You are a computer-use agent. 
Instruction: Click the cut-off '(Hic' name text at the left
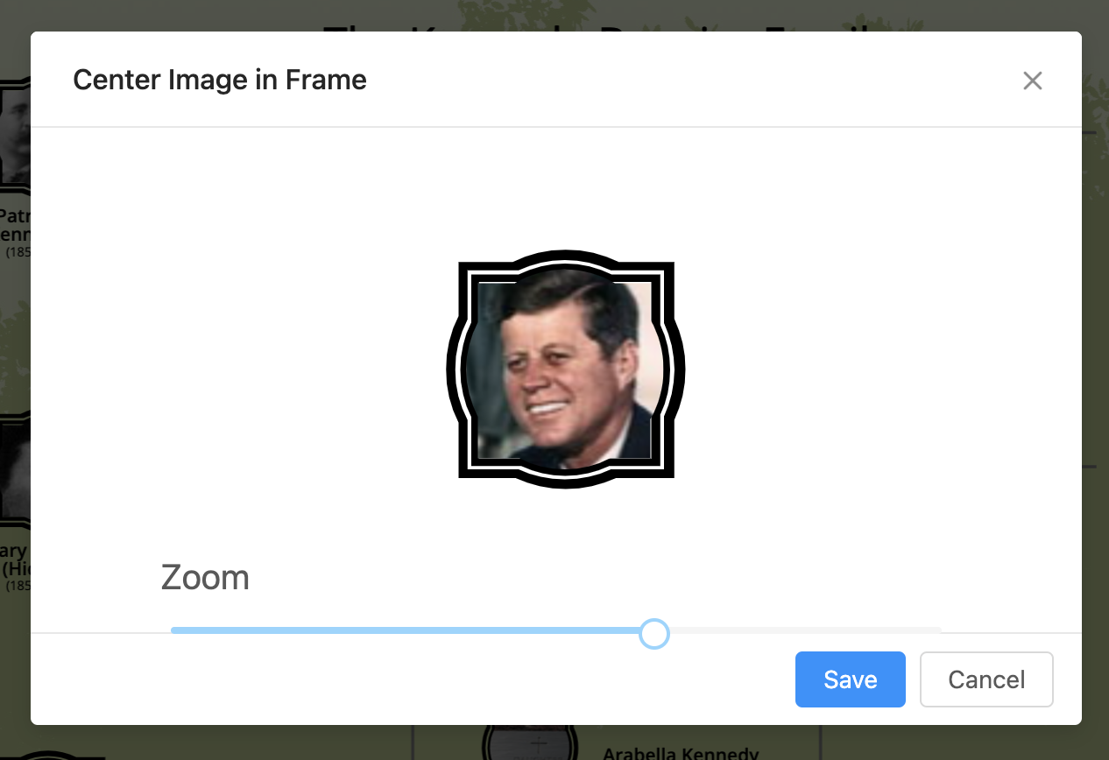click(17, 567)
